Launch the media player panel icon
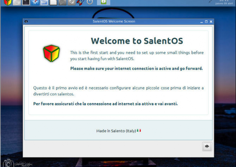The image size is (236, 167). pos(62,2)
